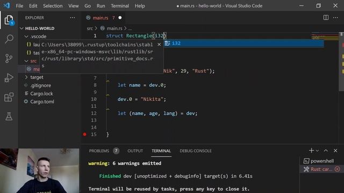Viewport: 344px width, 193px height.
Task: Open the new terminal profile dropdown
Action: 317,151
